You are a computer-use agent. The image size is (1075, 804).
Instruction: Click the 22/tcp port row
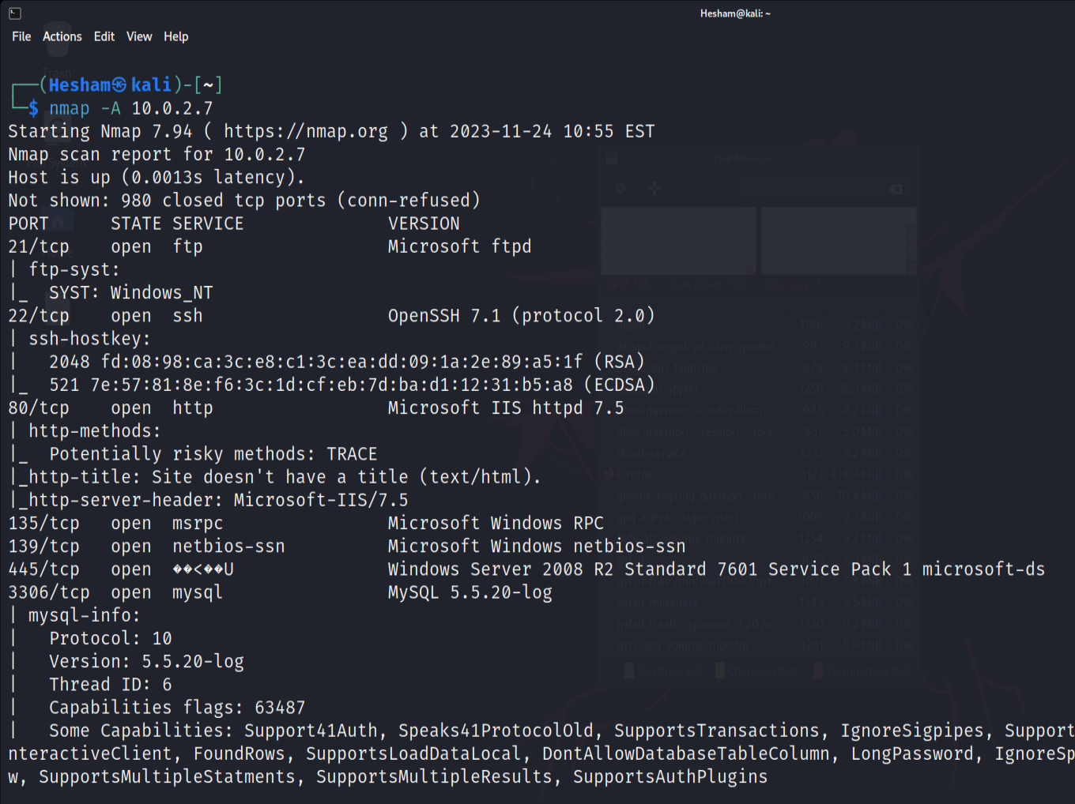click(x=331, y=316)
